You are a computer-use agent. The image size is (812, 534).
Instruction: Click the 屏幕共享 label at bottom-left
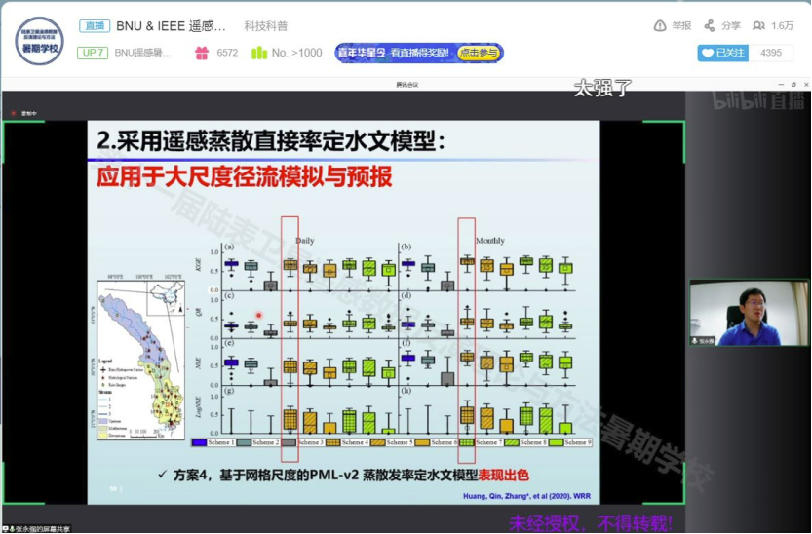pyautogui.click(x=39, y=528)
